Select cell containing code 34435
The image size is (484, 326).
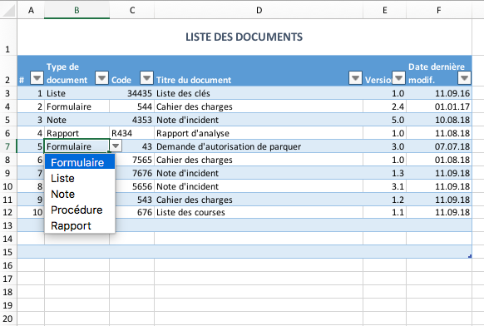[x=131, y=93]
